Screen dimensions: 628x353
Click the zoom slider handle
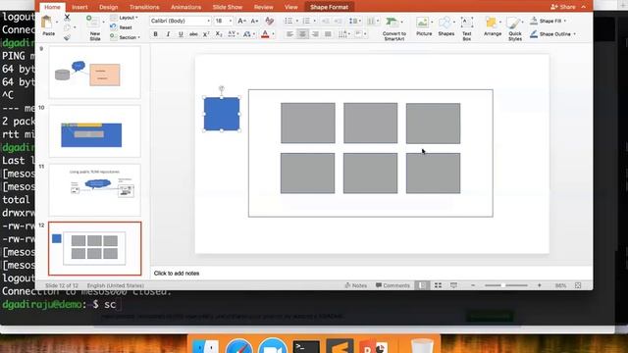point(503,285)
